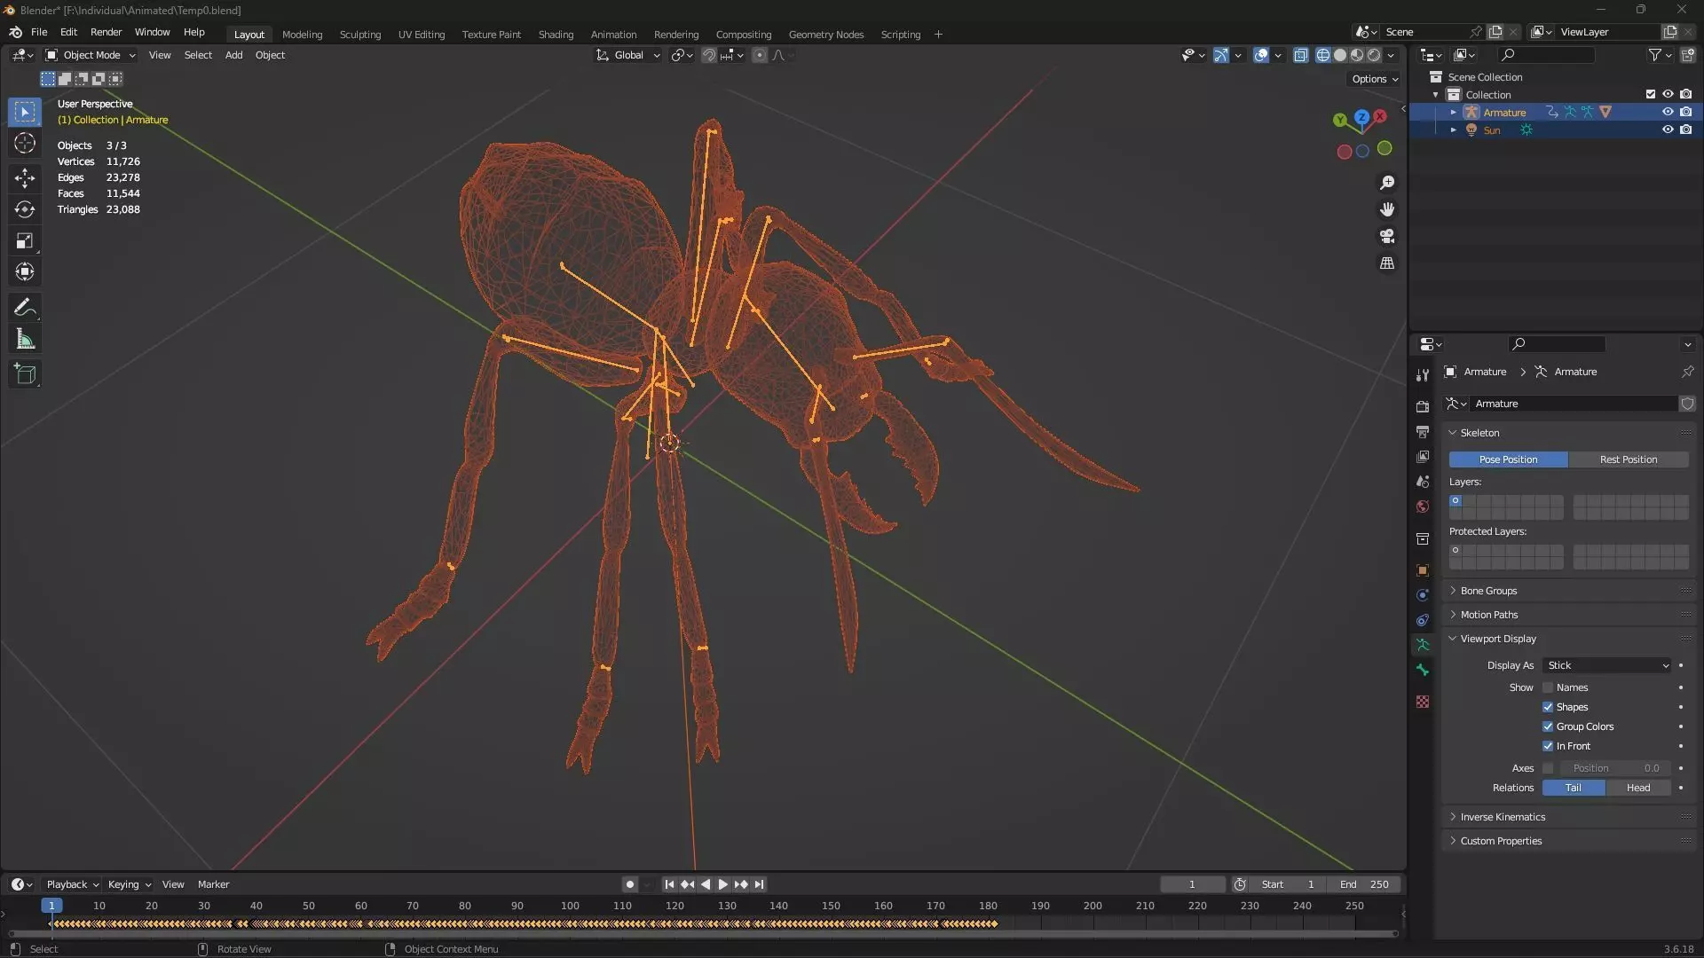Hide Armature in viewport via eye icon
The image size is (1704, 958).
(1668, 112)
